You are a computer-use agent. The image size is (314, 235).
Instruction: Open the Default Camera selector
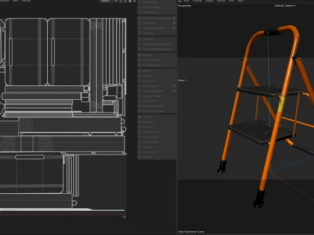tap(285, 6)
